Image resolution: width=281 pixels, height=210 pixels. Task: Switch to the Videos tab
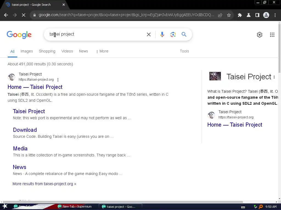67,51
